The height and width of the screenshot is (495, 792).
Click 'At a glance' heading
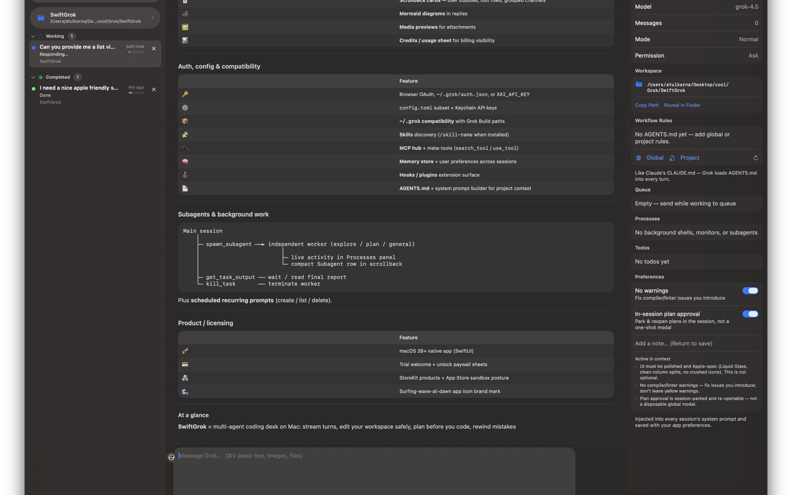pos(193,415)
